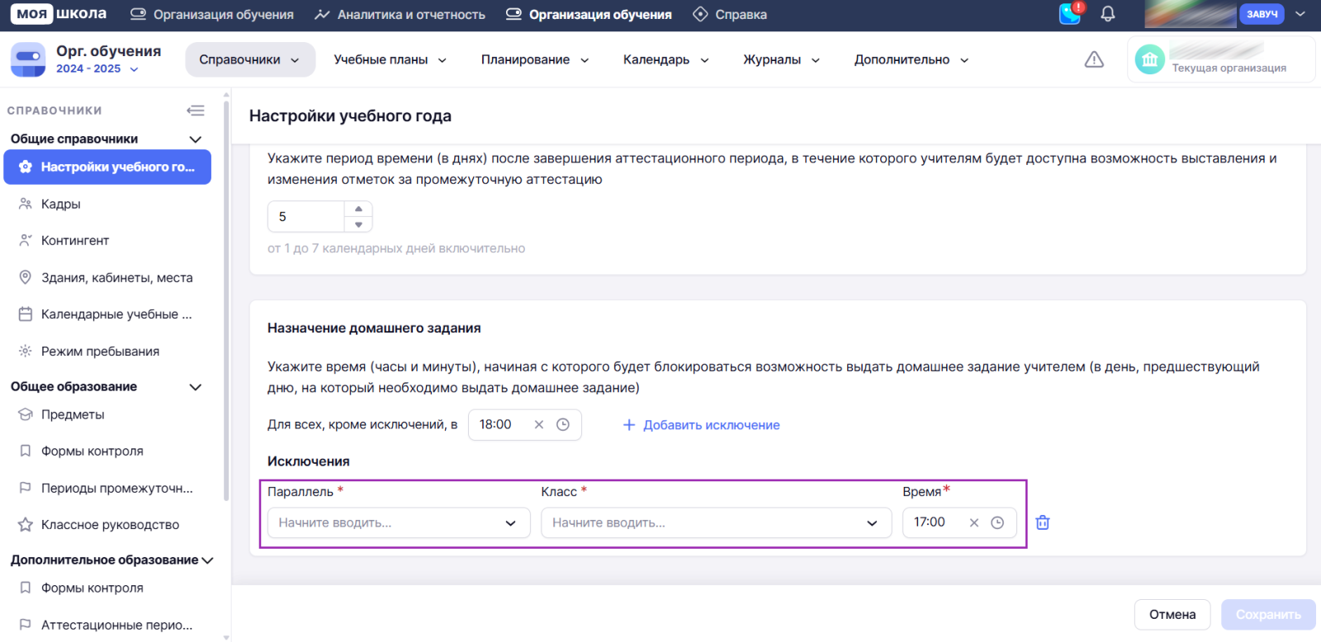This screenshot has width=1321, height=642.
Task: Open the Журналы menu
Action: click(781, 59)
